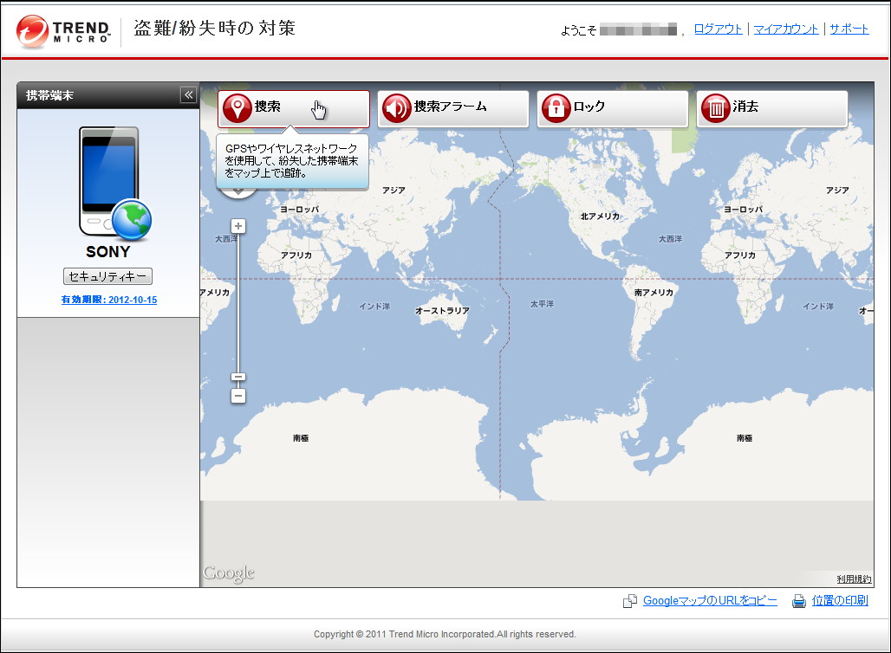Image resolution: width=891 pixels, height=653 pixels.
Task: Click the 南アメリカ label on the map
Action: 654,293
